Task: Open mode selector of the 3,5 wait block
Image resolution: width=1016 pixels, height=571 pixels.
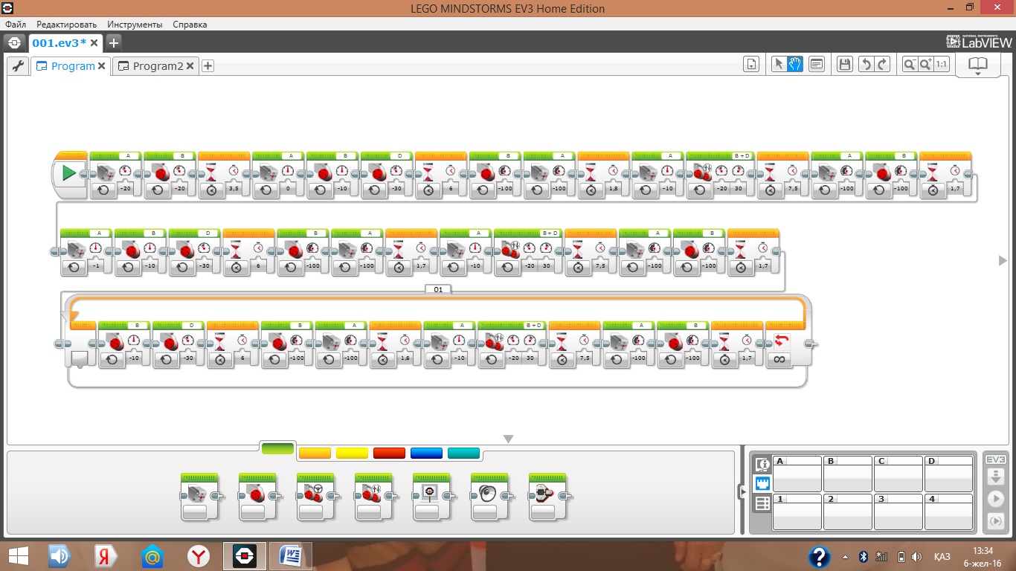Action: [x=211, y=190]
